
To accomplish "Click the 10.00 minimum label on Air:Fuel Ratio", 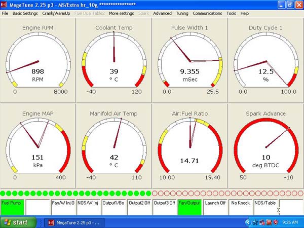I will [167, 177].
